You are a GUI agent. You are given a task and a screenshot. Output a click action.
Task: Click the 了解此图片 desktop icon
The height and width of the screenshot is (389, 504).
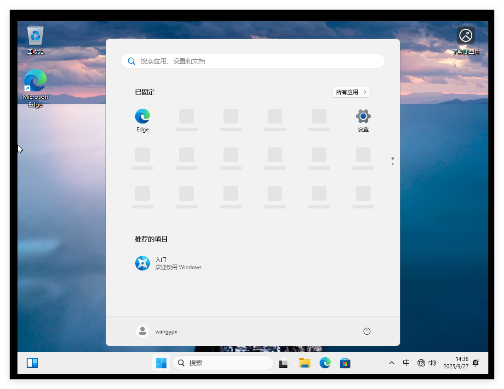tap(465, 41)
